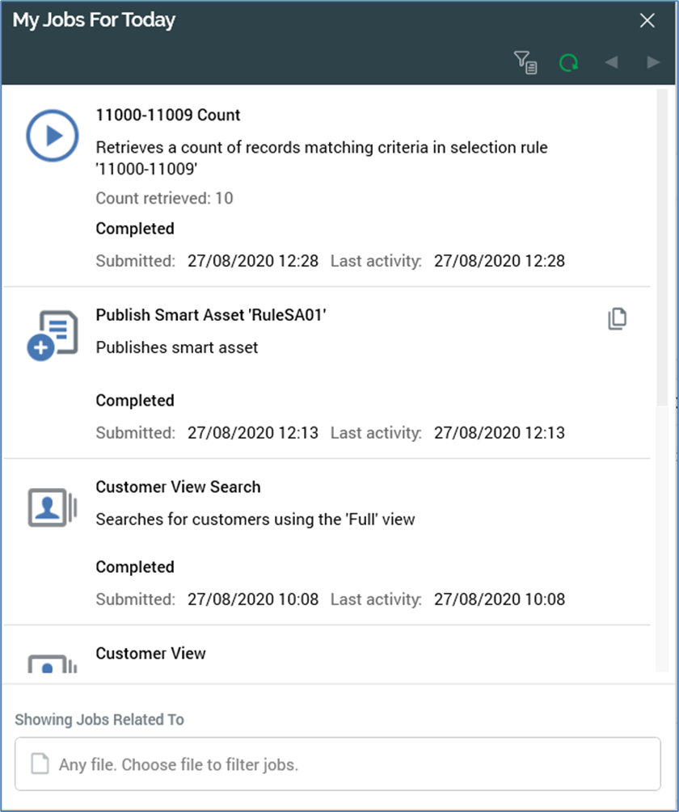Image resolution: width=679 pixels, height=812 pixels.
Task: Click the Customer View Search 'Completed' status
Action: click(x=135, y=567)
